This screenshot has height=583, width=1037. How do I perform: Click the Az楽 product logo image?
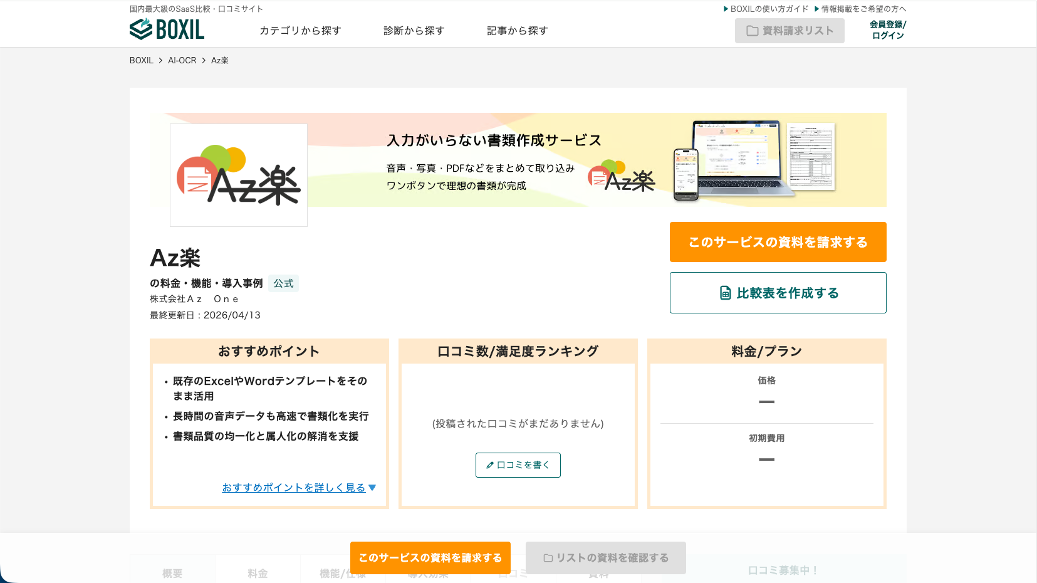(239, 176)
